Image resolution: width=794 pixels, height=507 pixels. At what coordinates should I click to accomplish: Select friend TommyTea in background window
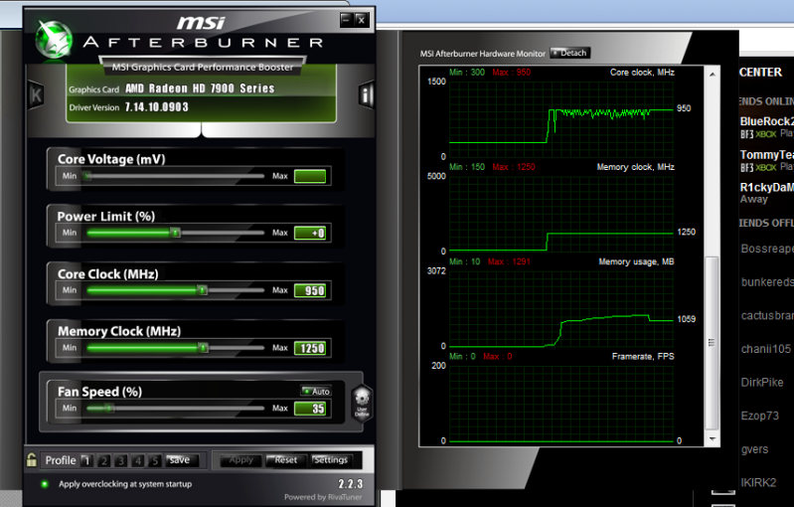(x=766, y=160)
